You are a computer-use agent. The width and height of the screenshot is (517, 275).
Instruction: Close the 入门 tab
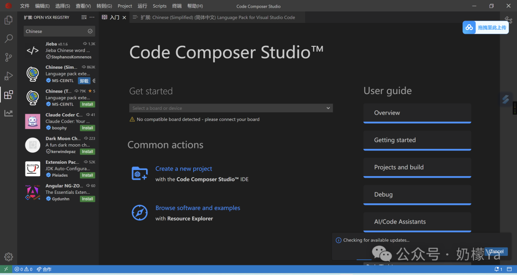click(x=124, y=18)
